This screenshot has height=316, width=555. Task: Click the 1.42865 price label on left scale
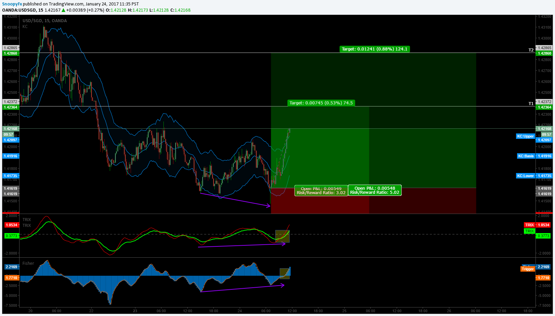pos(10,48)
